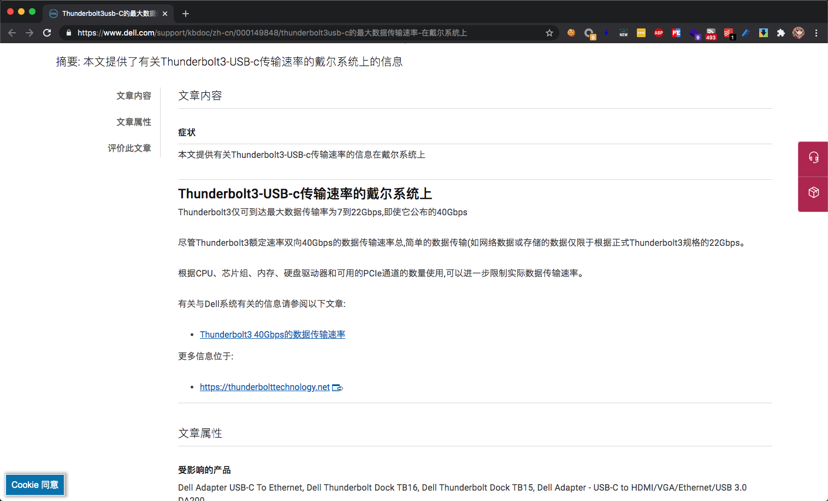Open the Thunderbolt3 40Gbps的数据传输速率 link
828x501 pixels.
coord(273,334)
